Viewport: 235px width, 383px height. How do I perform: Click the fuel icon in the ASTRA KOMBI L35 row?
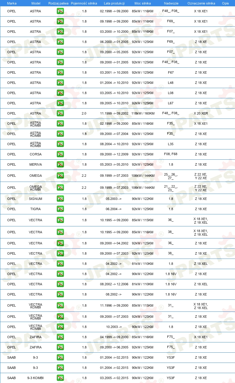[x=60, y=144]
